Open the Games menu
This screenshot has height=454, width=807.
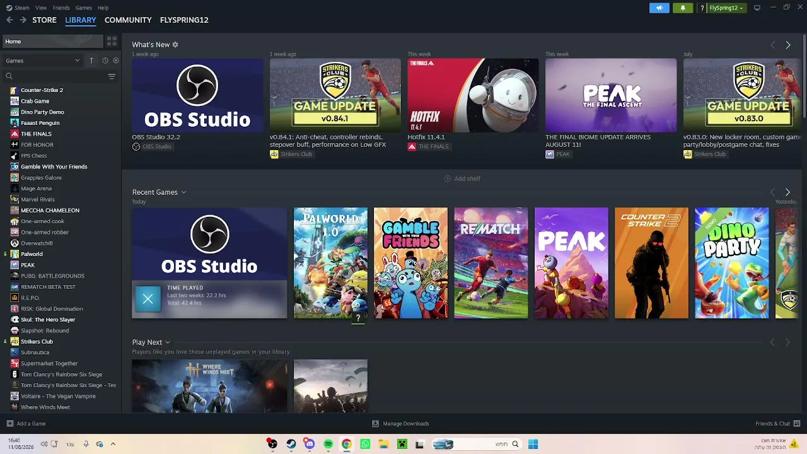pos(84,8)
